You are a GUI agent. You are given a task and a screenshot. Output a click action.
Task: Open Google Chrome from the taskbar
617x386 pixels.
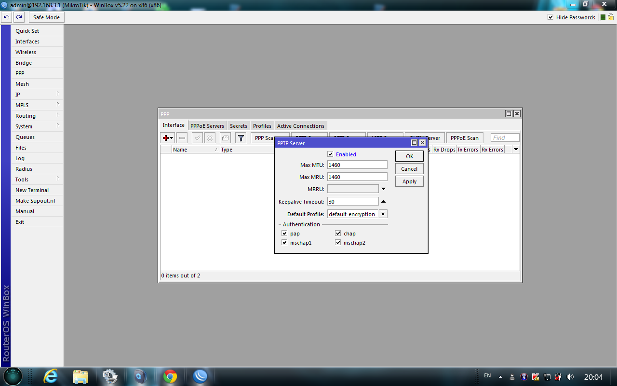tap(170, 376)
